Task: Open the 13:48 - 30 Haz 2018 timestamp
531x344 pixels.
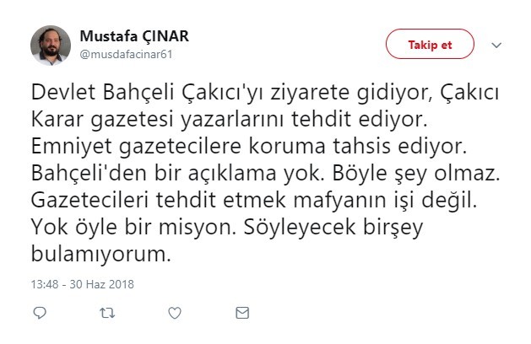Action: tap(81, 284)
